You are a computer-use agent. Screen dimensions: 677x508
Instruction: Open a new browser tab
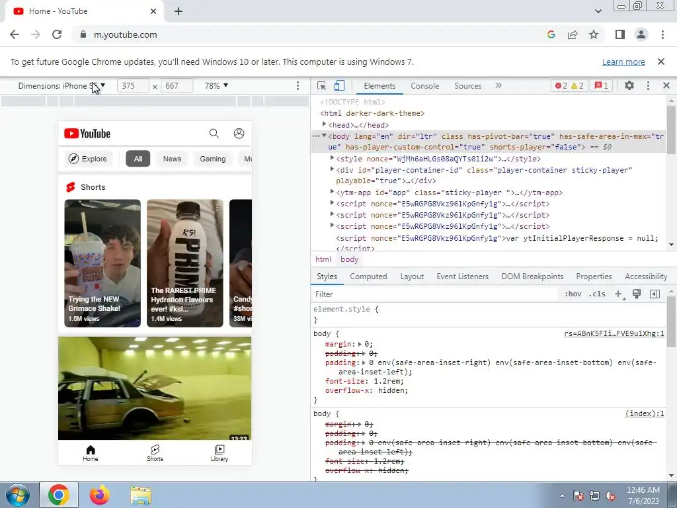click(x=179, y=12)
